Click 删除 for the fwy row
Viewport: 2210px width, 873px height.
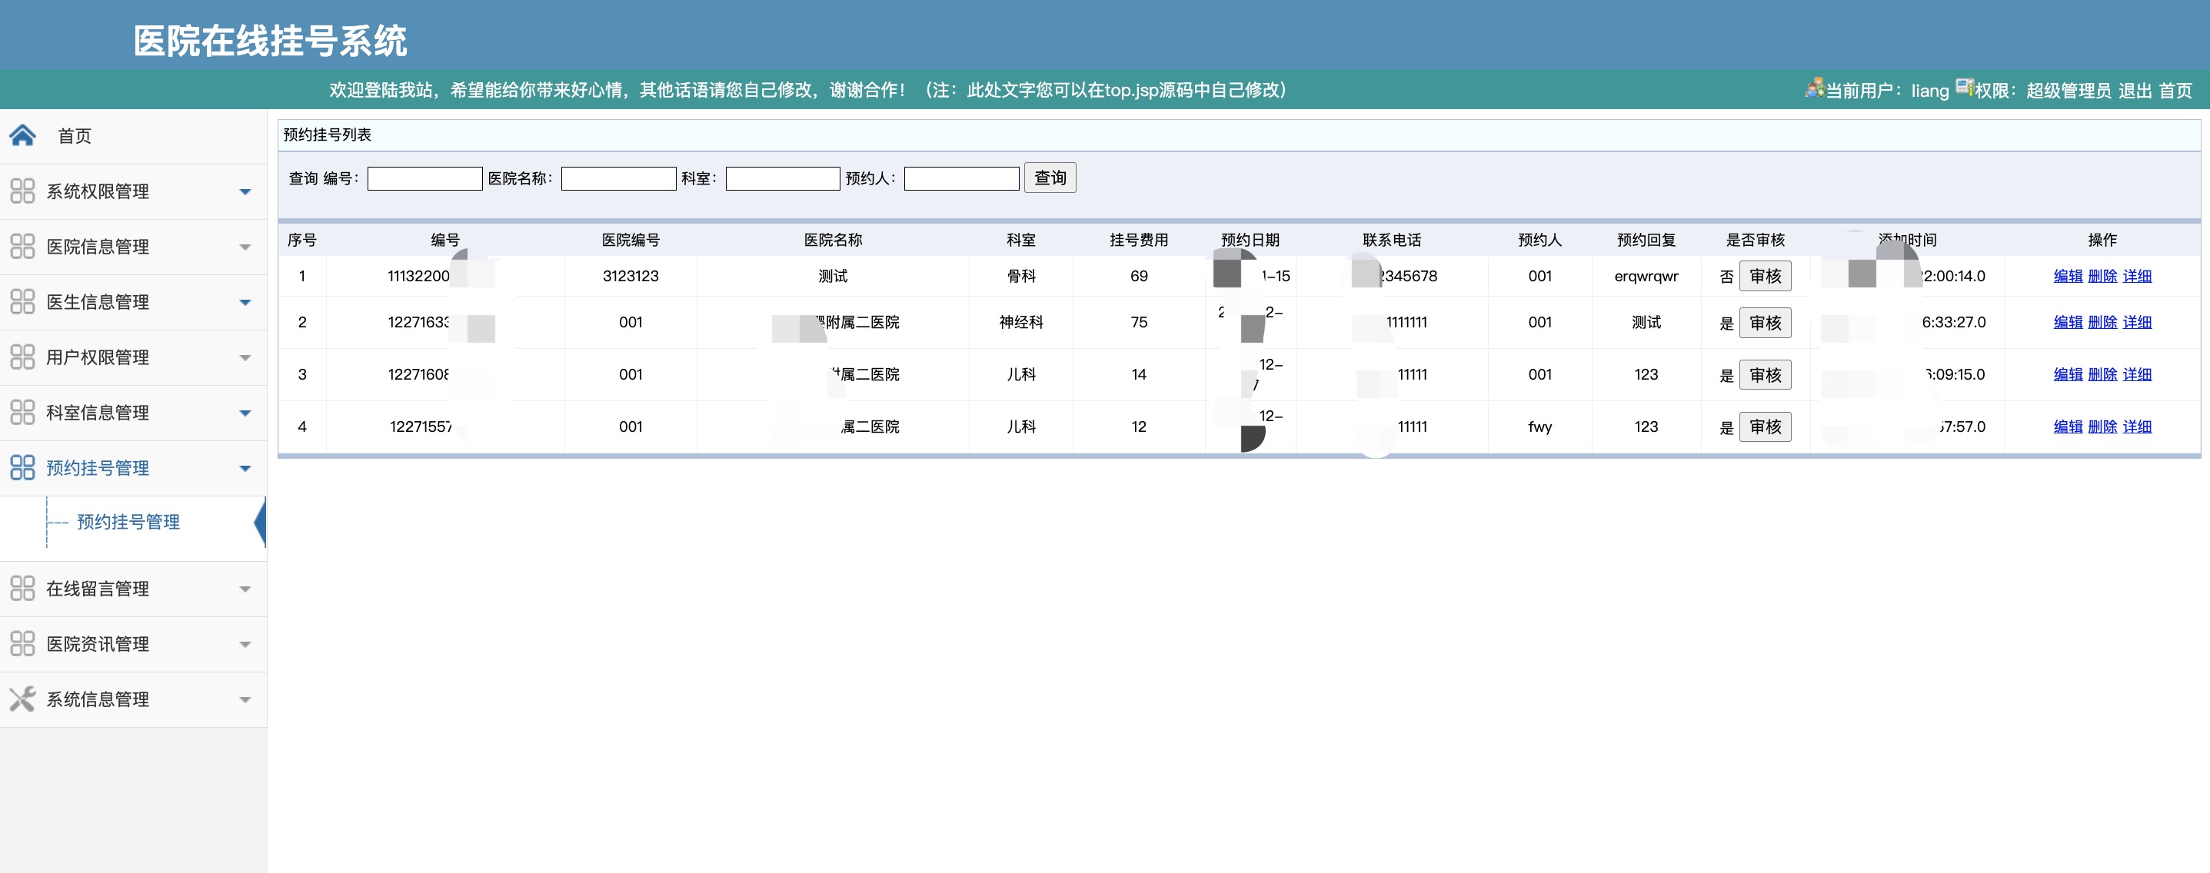pos(2102,427)
